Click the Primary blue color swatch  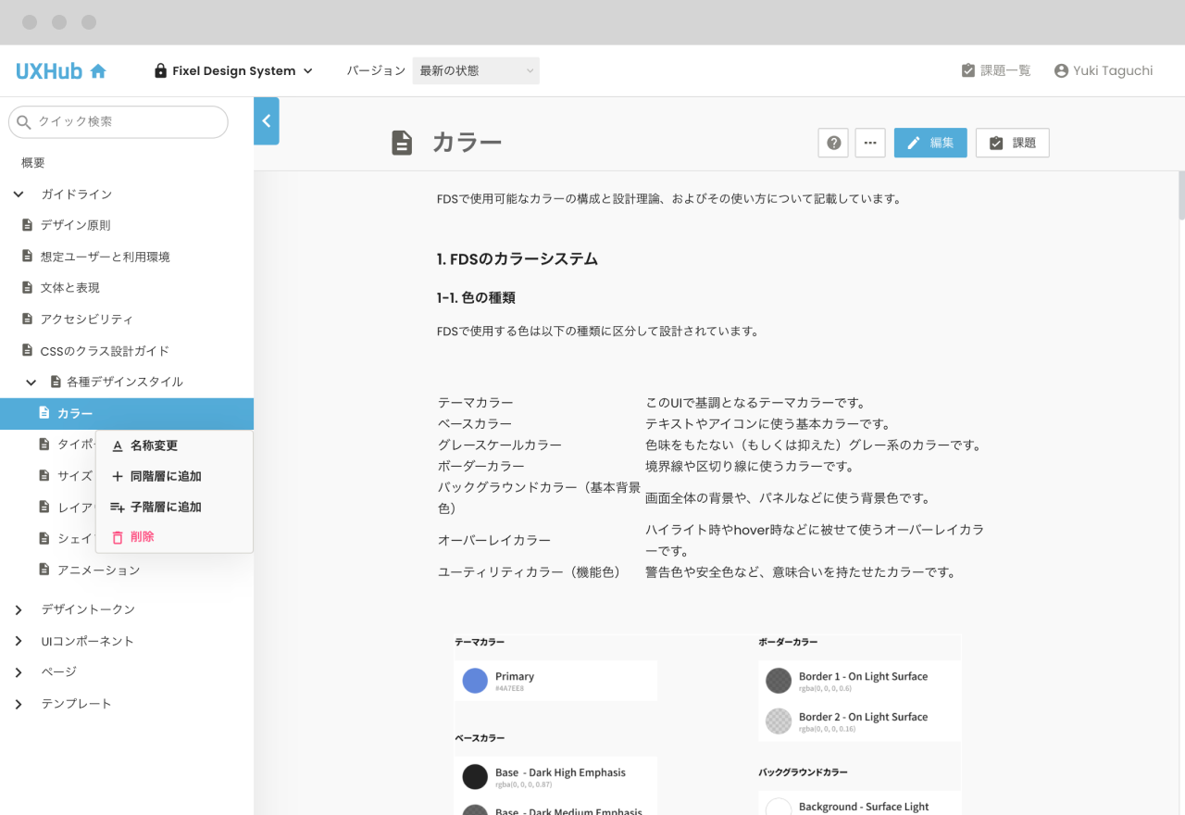coord(475,680)
